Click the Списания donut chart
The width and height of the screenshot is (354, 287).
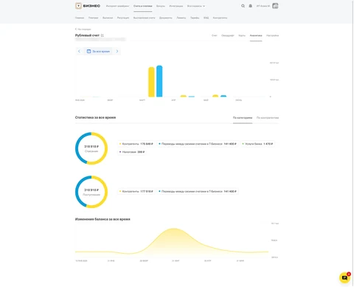click(91, 148)
